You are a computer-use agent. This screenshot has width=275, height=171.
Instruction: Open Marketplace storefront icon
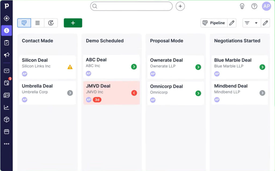point(6,131)
